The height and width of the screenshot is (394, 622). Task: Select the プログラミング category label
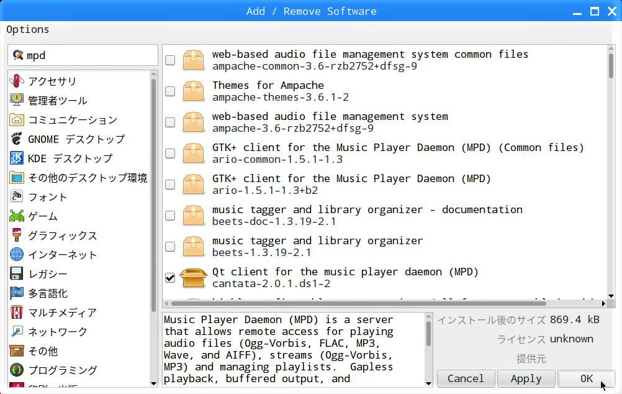(62, 370)
